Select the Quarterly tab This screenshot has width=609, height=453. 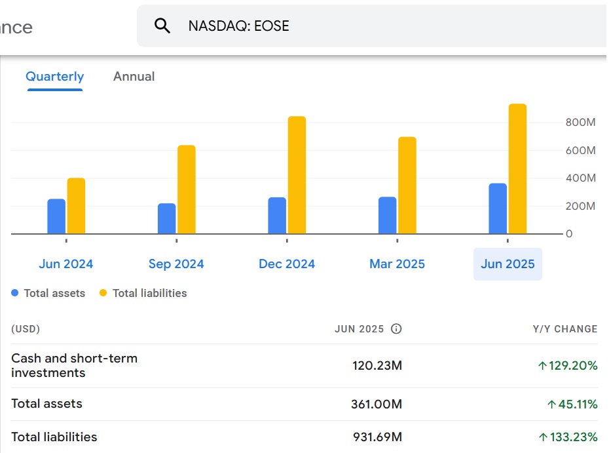pyautogui.click(x=55, y=76)
